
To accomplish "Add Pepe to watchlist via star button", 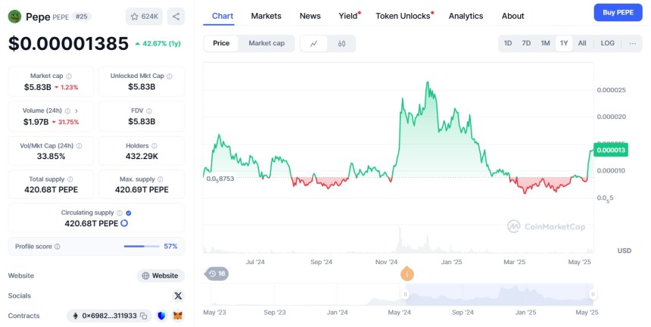I will coord(144,17).
